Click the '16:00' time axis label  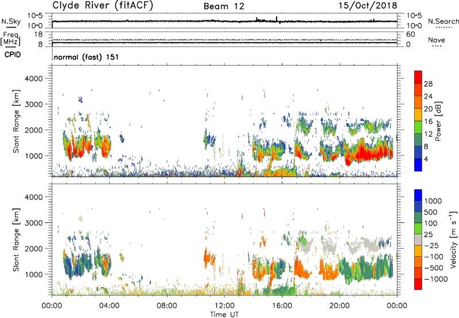(282, 306)
